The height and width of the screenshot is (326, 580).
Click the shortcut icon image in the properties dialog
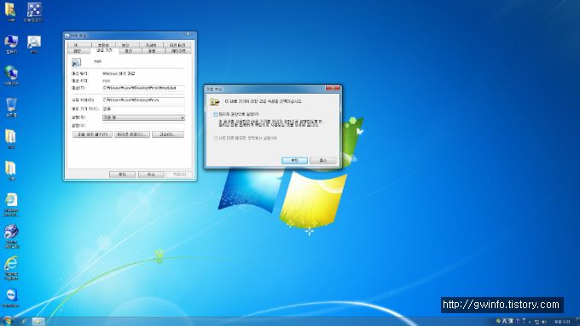[76, 62]
